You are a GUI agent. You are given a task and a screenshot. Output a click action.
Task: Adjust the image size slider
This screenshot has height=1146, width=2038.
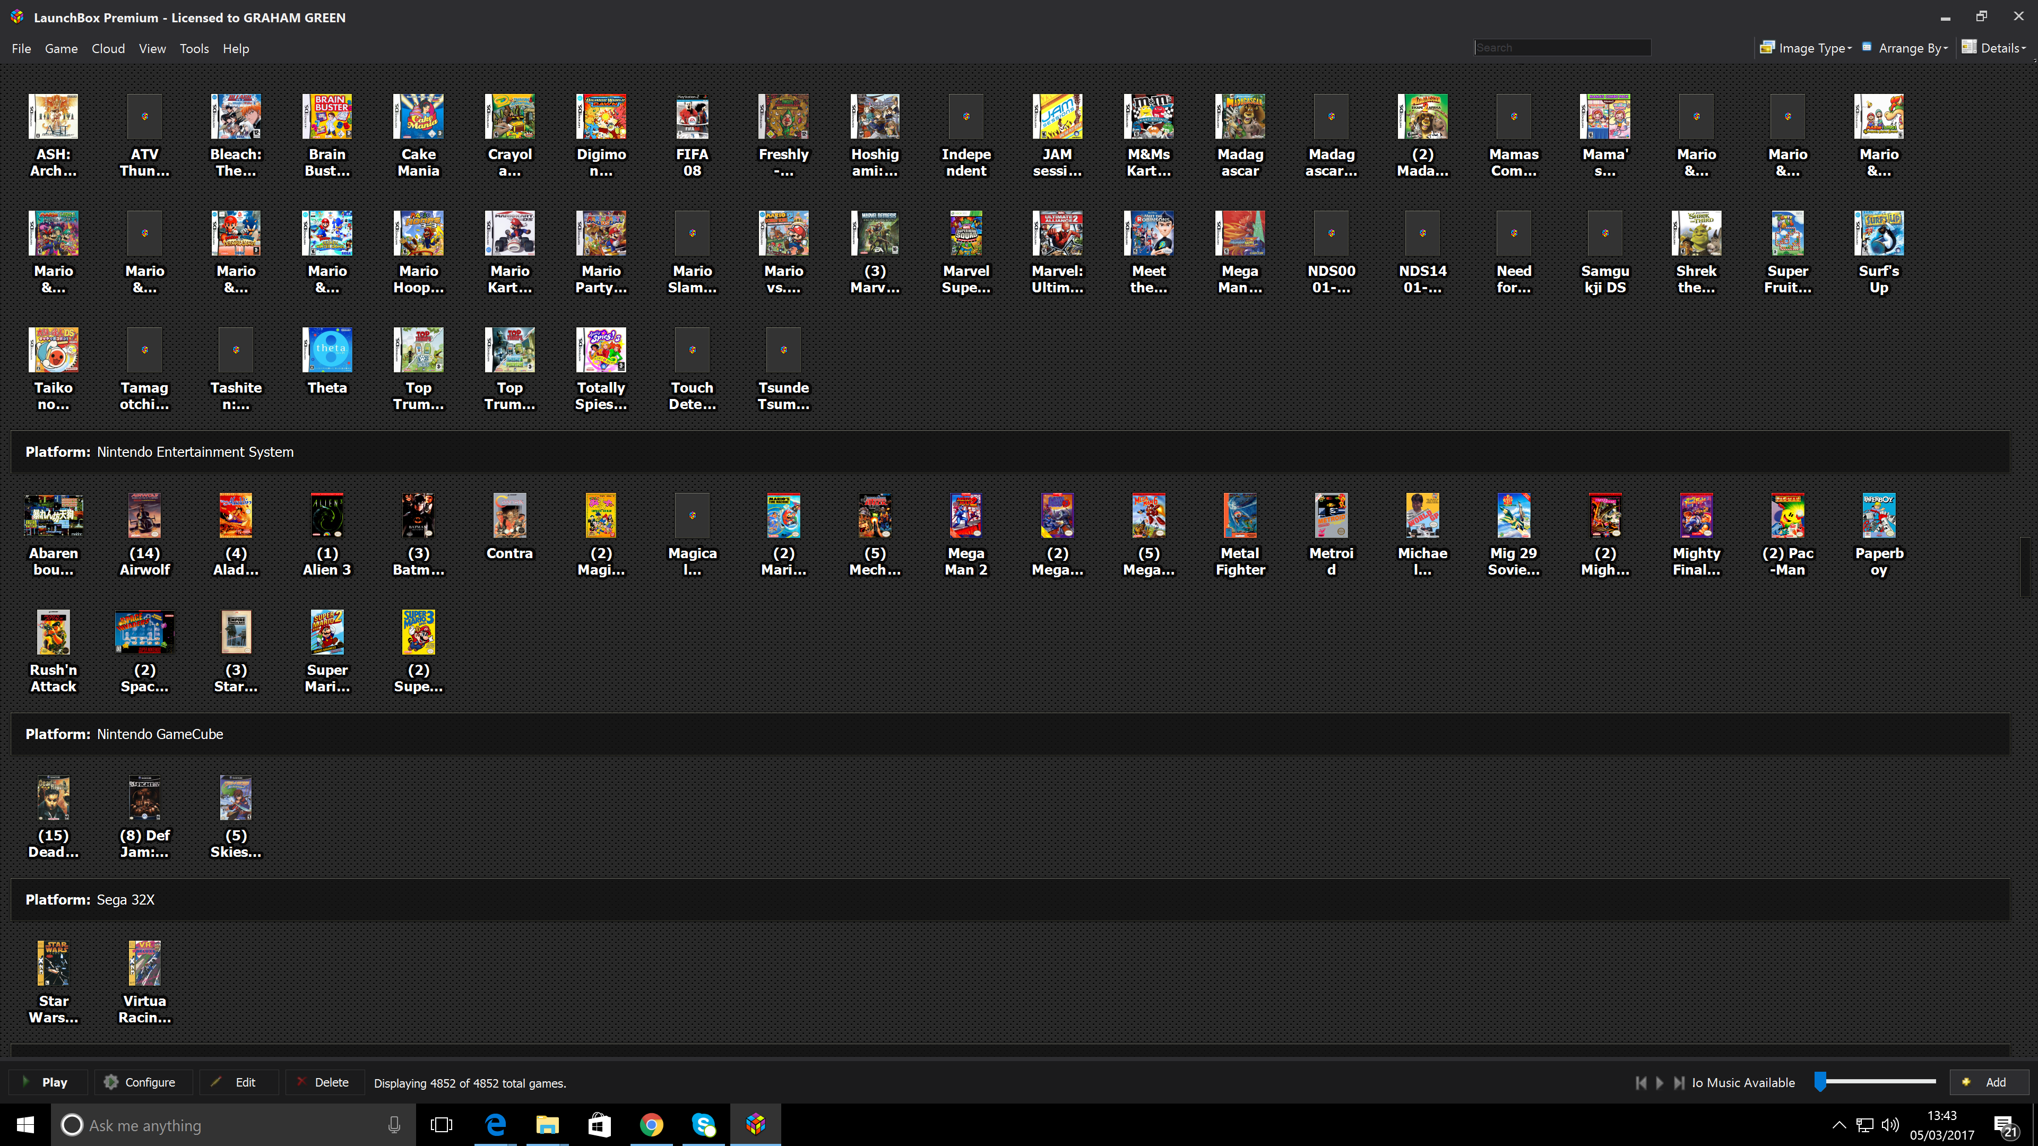point(1820,1081)
